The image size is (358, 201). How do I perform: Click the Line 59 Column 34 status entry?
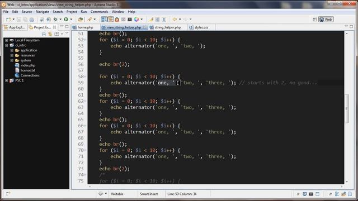coord(182,194)
